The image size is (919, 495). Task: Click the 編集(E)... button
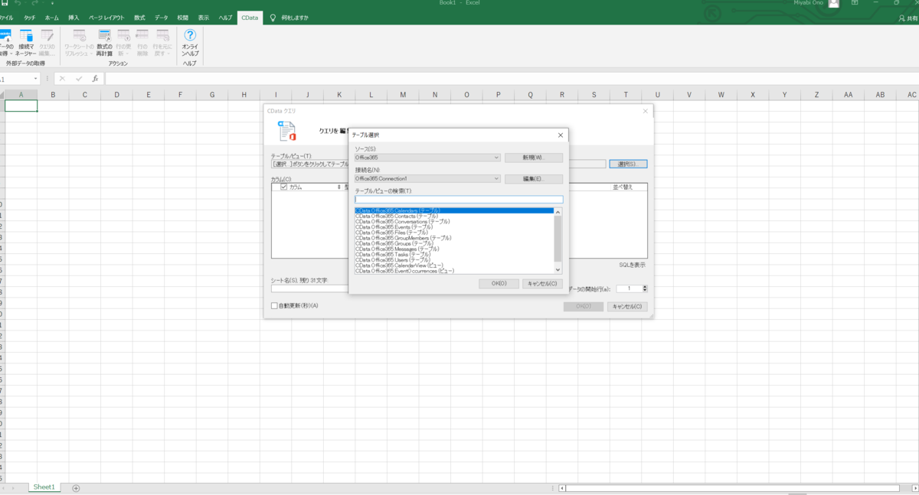point(533,179)
